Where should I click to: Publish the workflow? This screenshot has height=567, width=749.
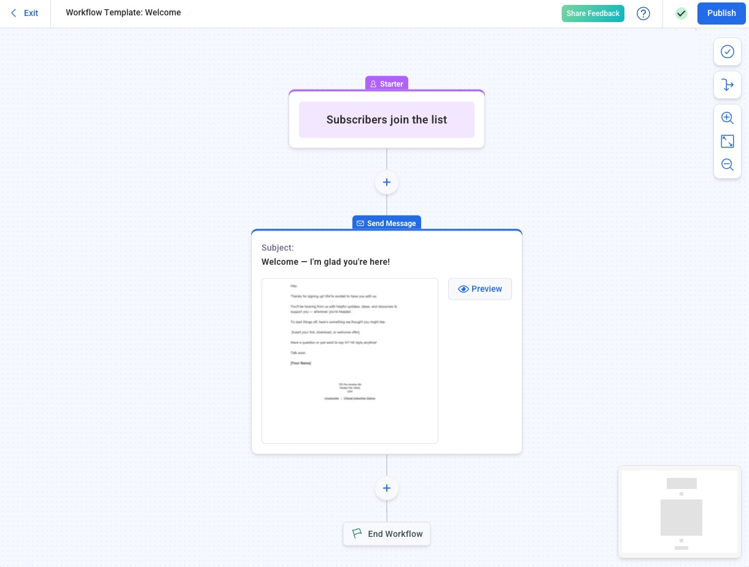(721, 13)
